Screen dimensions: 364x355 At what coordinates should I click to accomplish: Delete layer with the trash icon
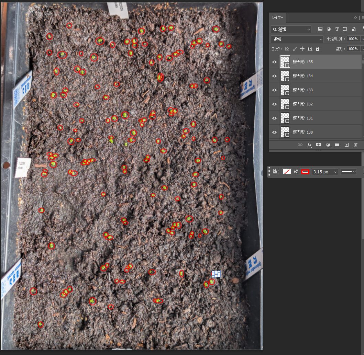356,145
